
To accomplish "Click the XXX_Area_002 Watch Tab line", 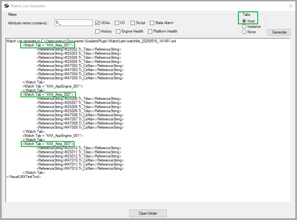I will click(48, 95).
